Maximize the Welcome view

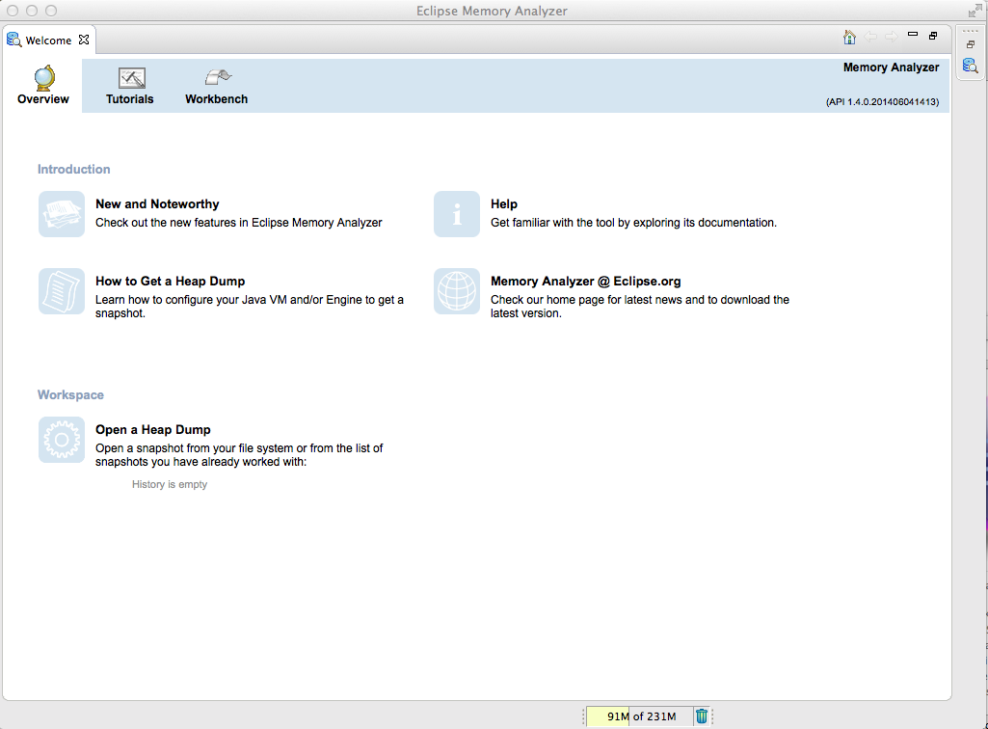[x=933, y=36]
